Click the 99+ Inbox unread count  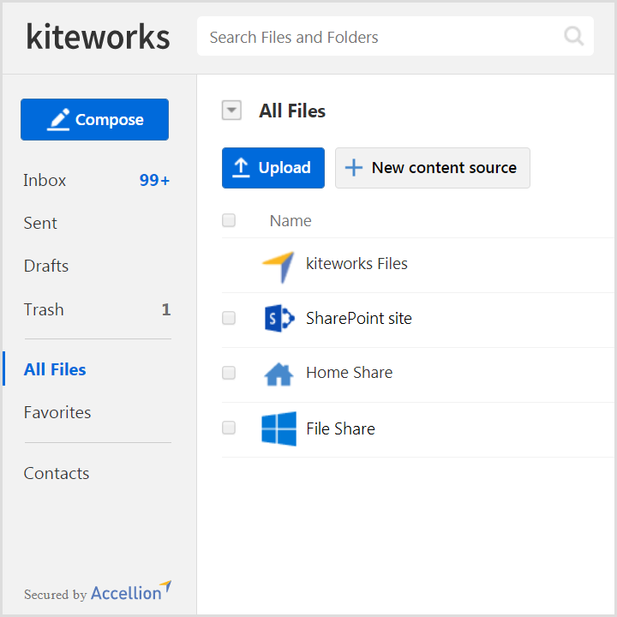point(154,180)
